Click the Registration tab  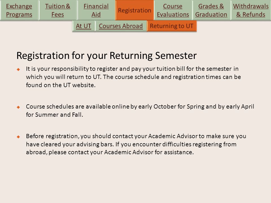coord(134,10)
